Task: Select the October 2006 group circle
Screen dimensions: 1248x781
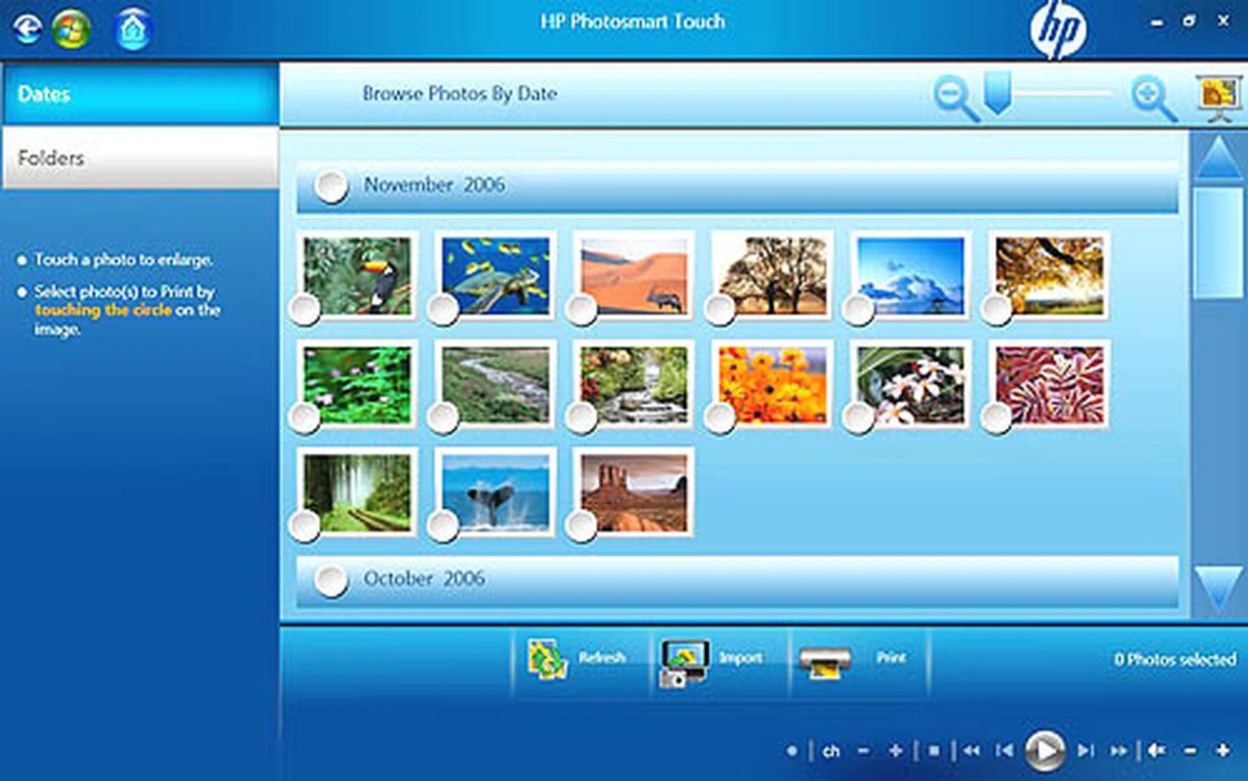Action: 331,580
